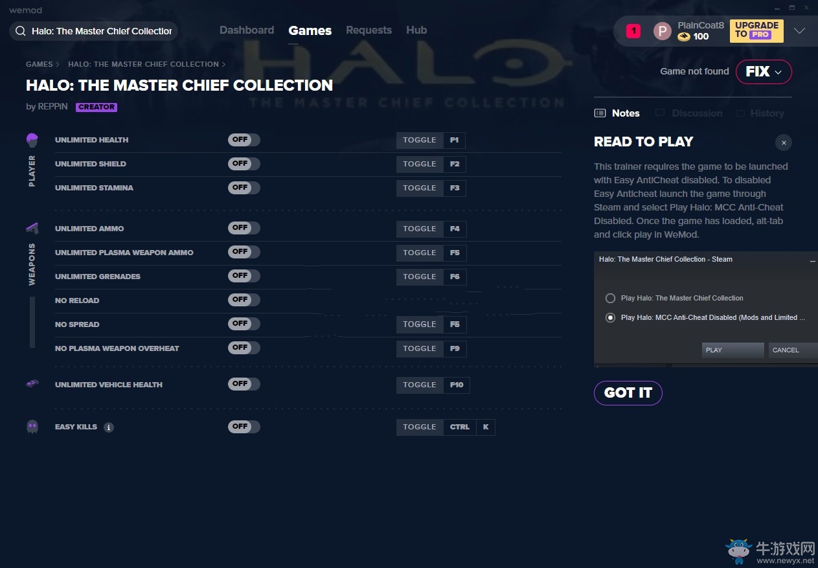The image size is (818, 568).
Task: Click the GOT IT button
Action: 628,393
